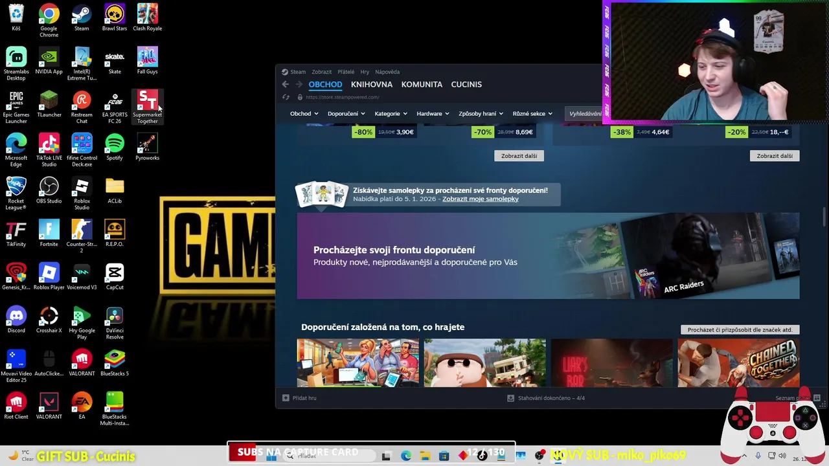Open the NVIDIA App desktop icon
This screenshot has width=829, height=466.
coord(49,61)
